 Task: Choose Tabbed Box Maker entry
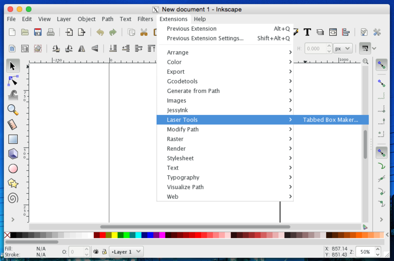click(x=331, y=120)
